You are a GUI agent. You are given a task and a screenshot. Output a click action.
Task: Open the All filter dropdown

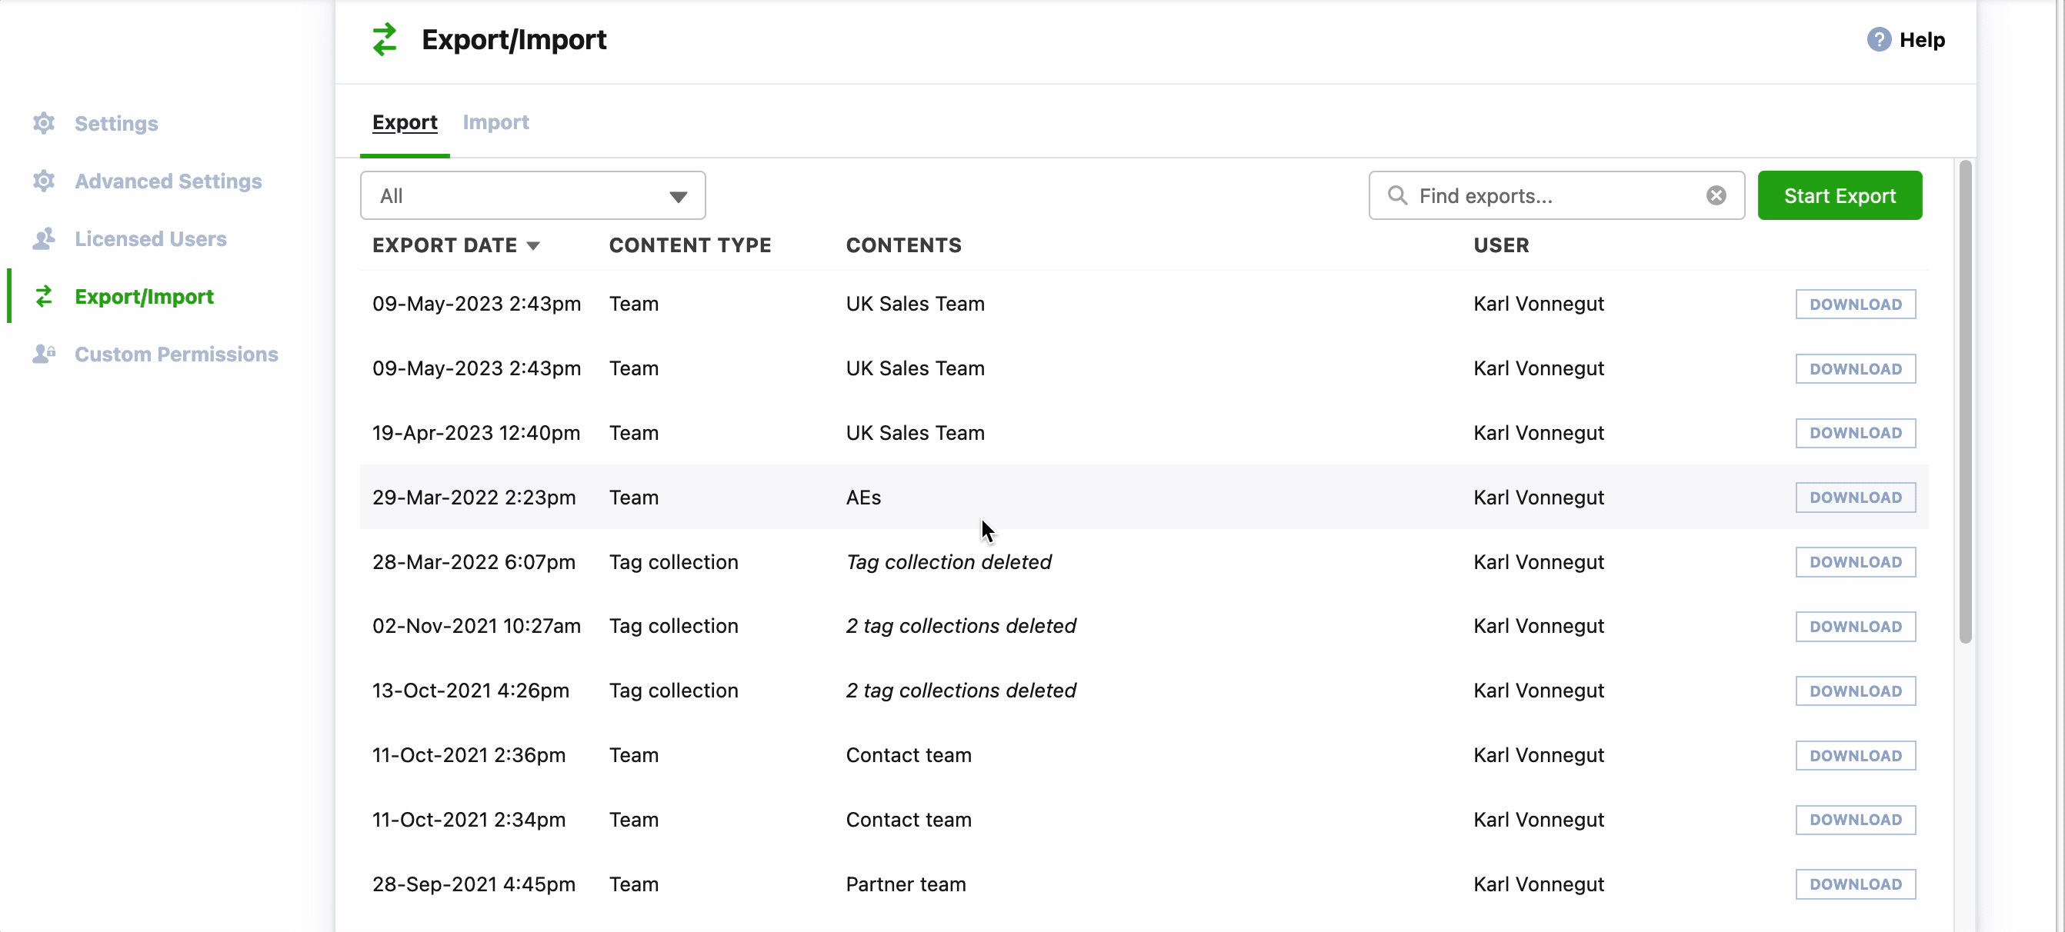(x=532, y=195)
